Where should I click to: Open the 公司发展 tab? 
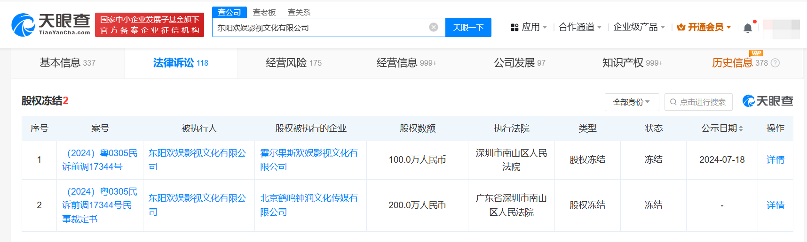[x=519, y=63]
